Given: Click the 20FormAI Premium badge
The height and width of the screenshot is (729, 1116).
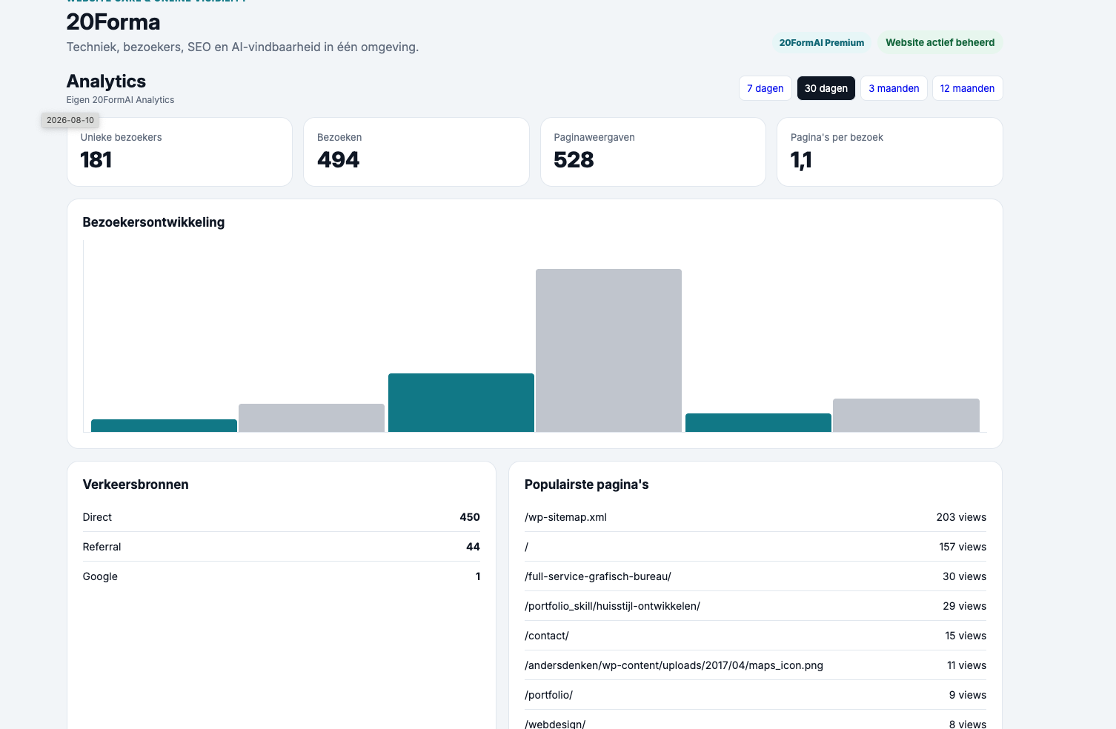Looking at the screenshot, I should tap(821, 43).
